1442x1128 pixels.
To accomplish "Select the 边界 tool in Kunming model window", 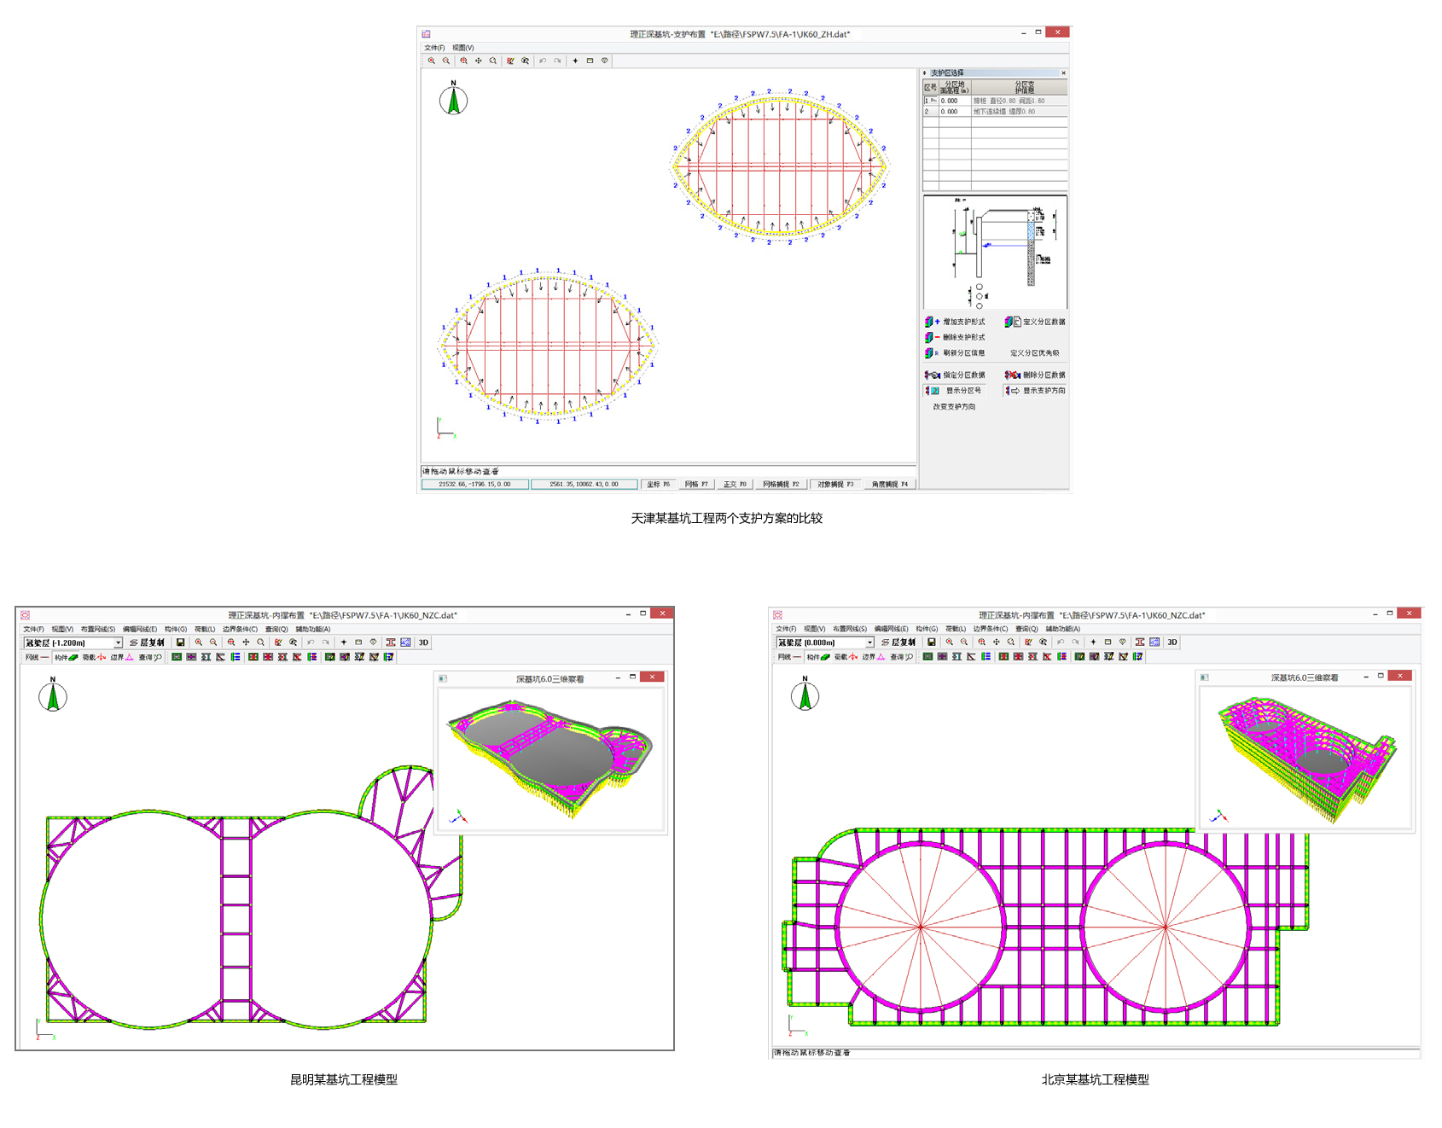I will pyautogui.click(x=122, y=658).
